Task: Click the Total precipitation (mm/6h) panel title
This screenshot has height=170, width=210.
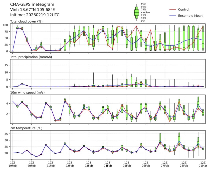Action: [31, 57]
